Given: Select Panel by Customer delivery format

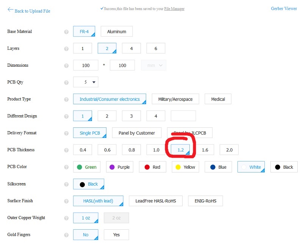Looking at the screenshot, I should (x=137, y=133).
